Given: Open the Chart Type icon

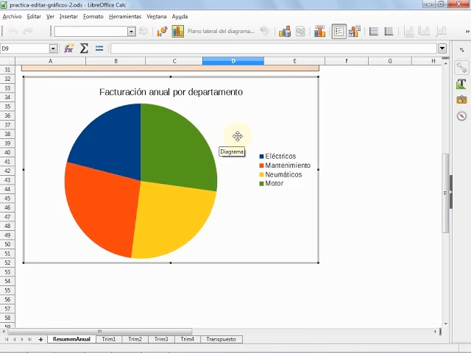Looking at the screenshot, I should click(162, 31).
